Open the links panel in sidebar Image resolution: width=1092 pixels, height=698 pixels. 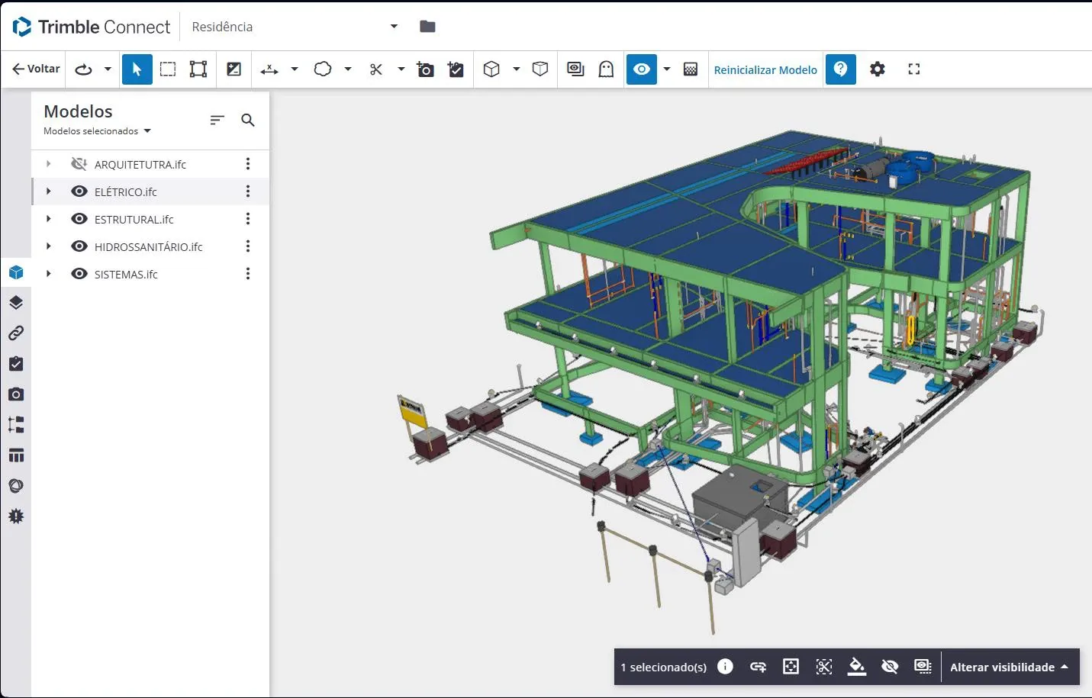coord(16,333)
